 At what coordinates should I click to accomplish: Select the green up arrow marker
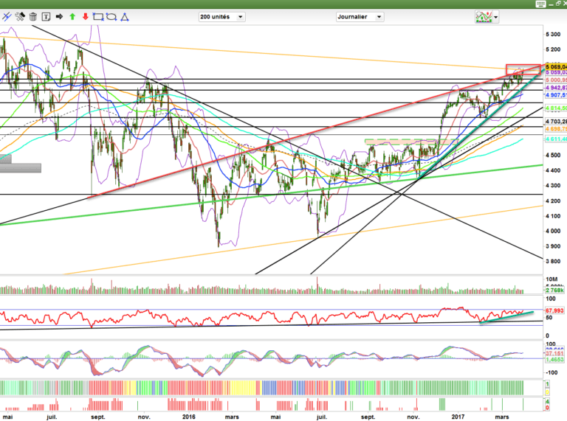point(72,15)
